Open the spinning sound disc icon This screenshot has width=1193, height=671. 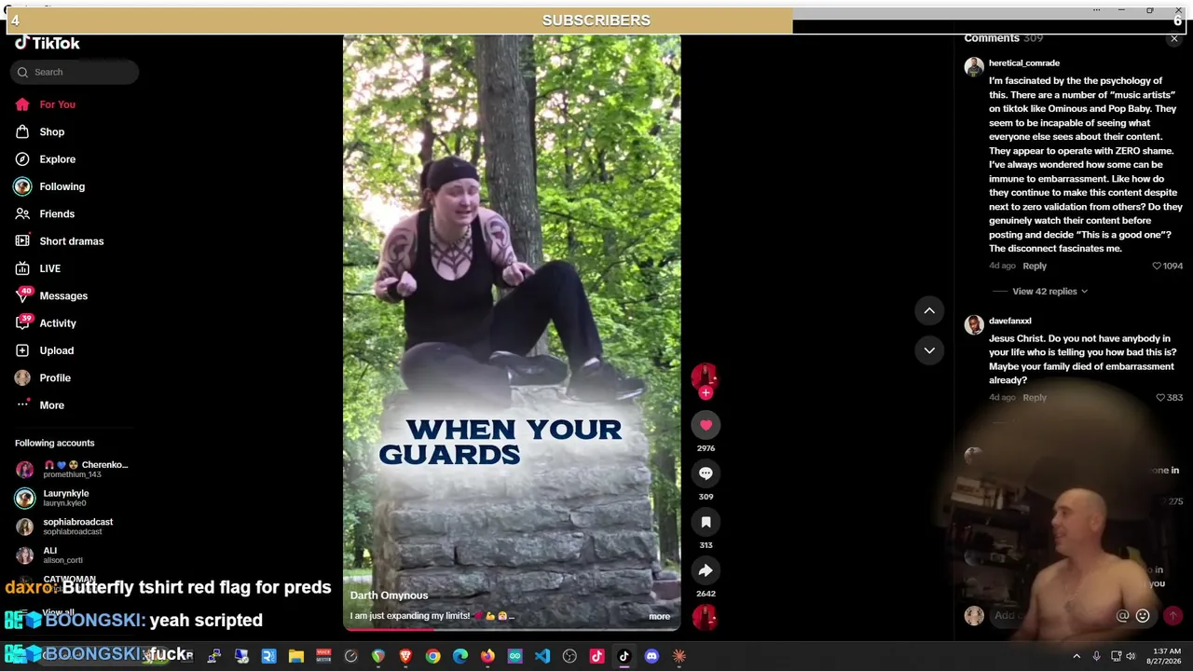click(x=705, y=617)
